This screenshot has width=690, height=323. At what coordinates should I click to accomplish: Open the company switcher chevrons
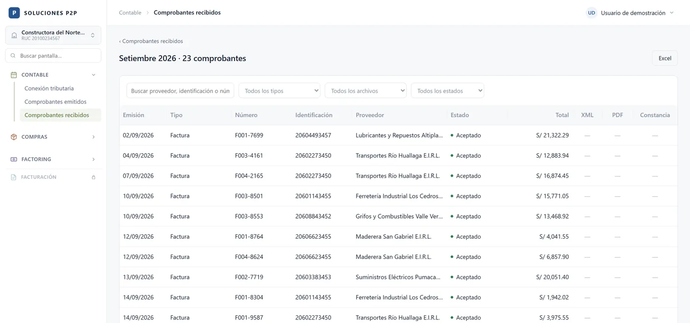click(x=93, y=35)
